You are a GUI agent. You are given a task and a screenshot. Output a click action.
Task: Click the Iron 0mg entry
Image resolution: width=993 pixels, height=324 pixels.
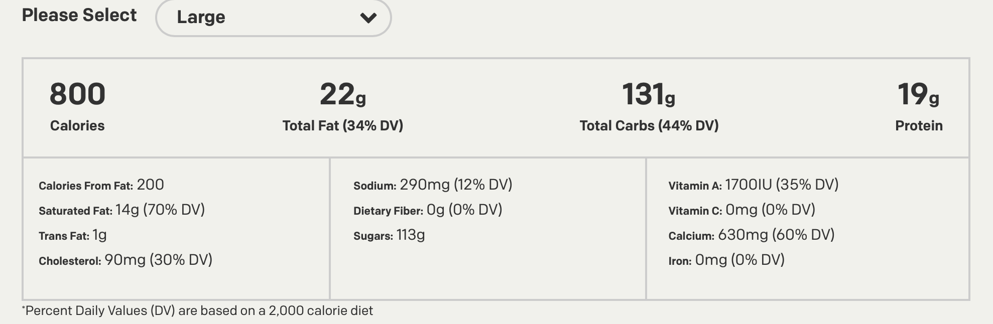[726, 260]
